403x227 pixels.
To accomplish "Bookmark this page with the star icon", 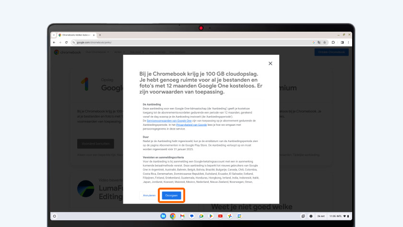I will pyautogui.click(x=325, y=42).
